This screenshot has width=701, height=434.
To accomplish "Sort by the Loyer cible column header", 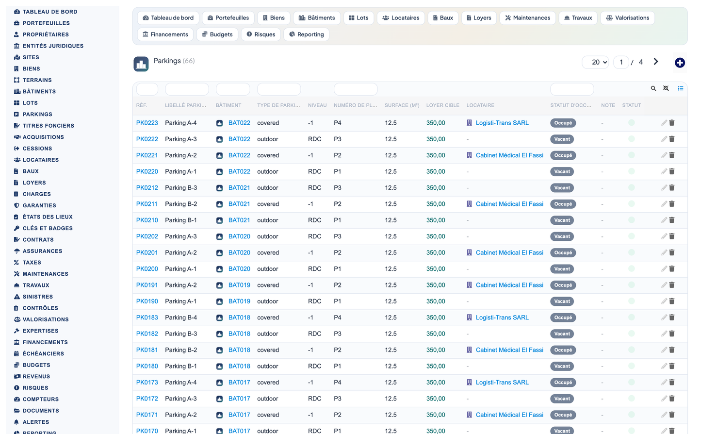I will pyautogui.click(x=443, y=105).
